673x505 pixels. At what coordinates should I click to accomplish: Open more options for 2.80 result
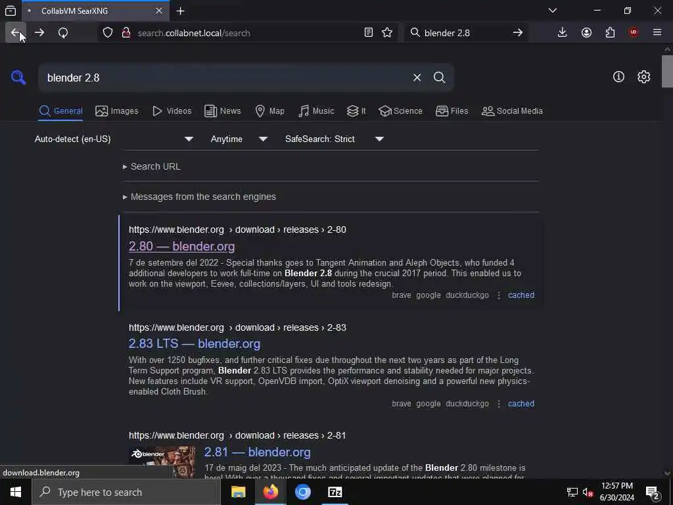498,295
